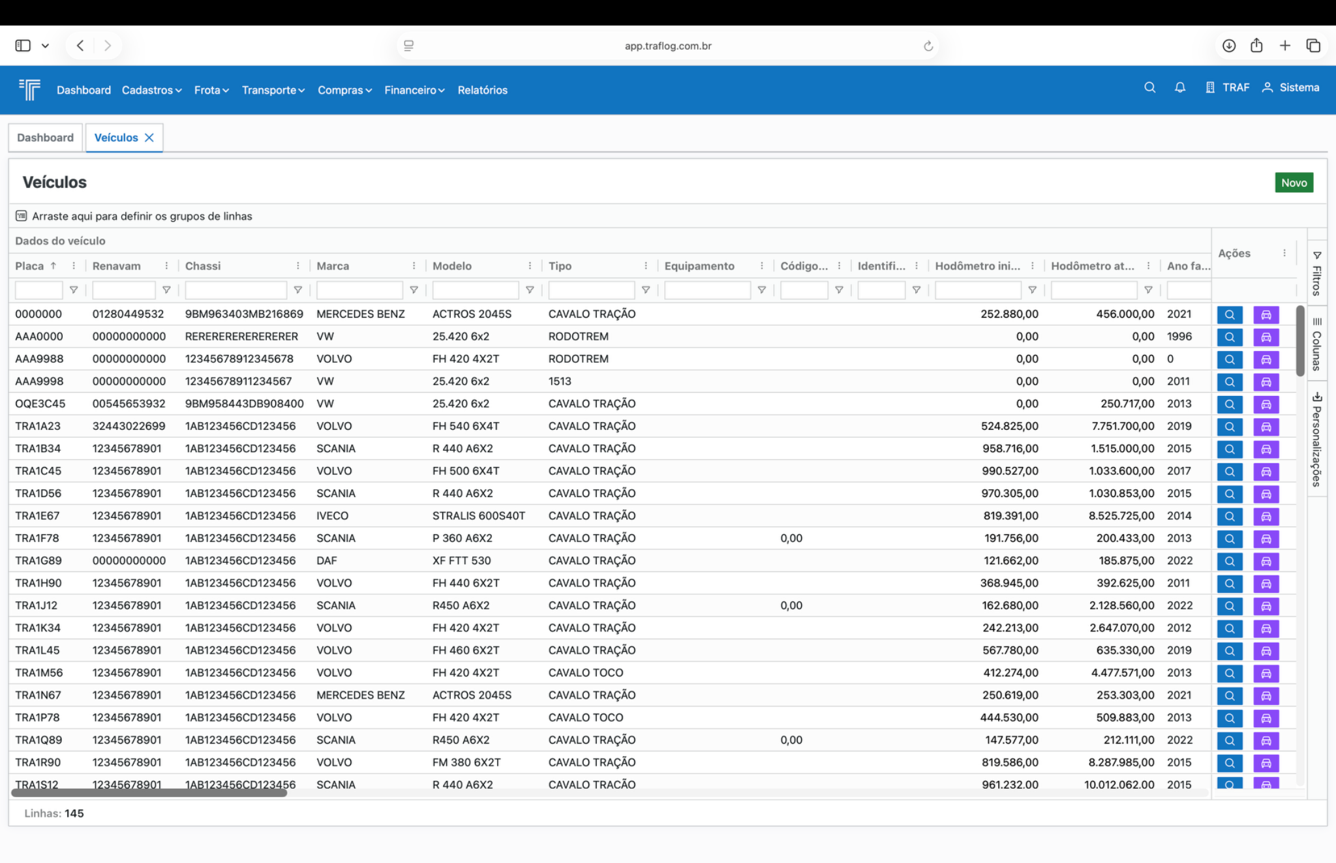Open the Relatórios menu item
Screen dimensions: 1336x863
tap(482, 90)
